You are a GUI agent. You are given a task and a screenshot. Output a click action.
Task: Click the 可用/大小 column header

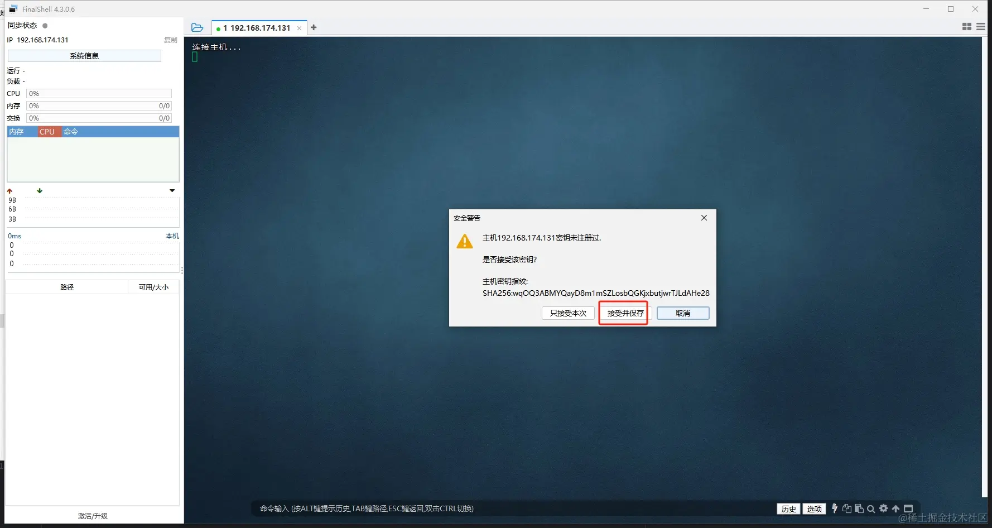tap(153, 287)
